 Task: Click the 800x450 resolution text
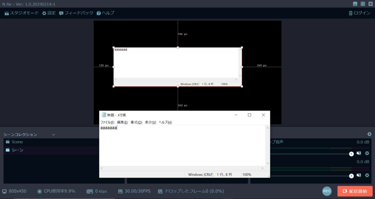coord(18,191)
